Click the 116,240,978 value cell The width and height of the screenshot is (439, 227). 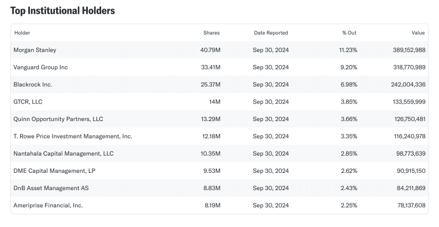click(410, 137)
